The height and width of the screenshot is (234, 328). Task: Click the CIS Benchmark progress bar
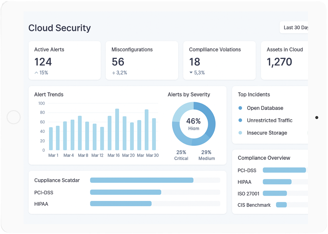tap(281, 205)
